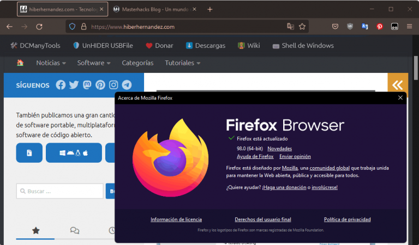The width and height of the screenshot is (419, 245).
Task: Open the Política de privacidad link
Action: tap(347, 219)
